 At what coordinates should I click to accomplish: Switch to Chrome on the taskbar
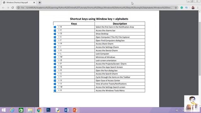coord(39,110)
